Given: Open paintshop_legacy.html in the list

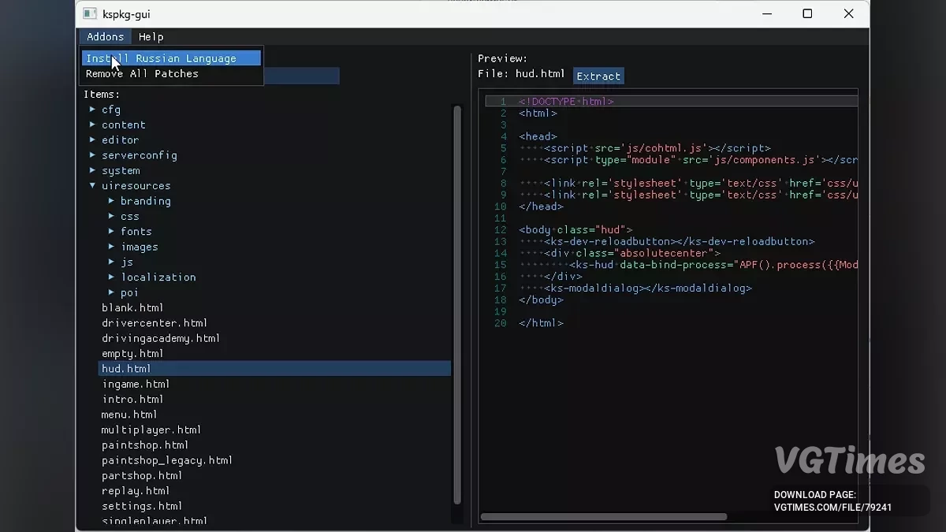Looking at the screenshot, I should coord(167,460).
